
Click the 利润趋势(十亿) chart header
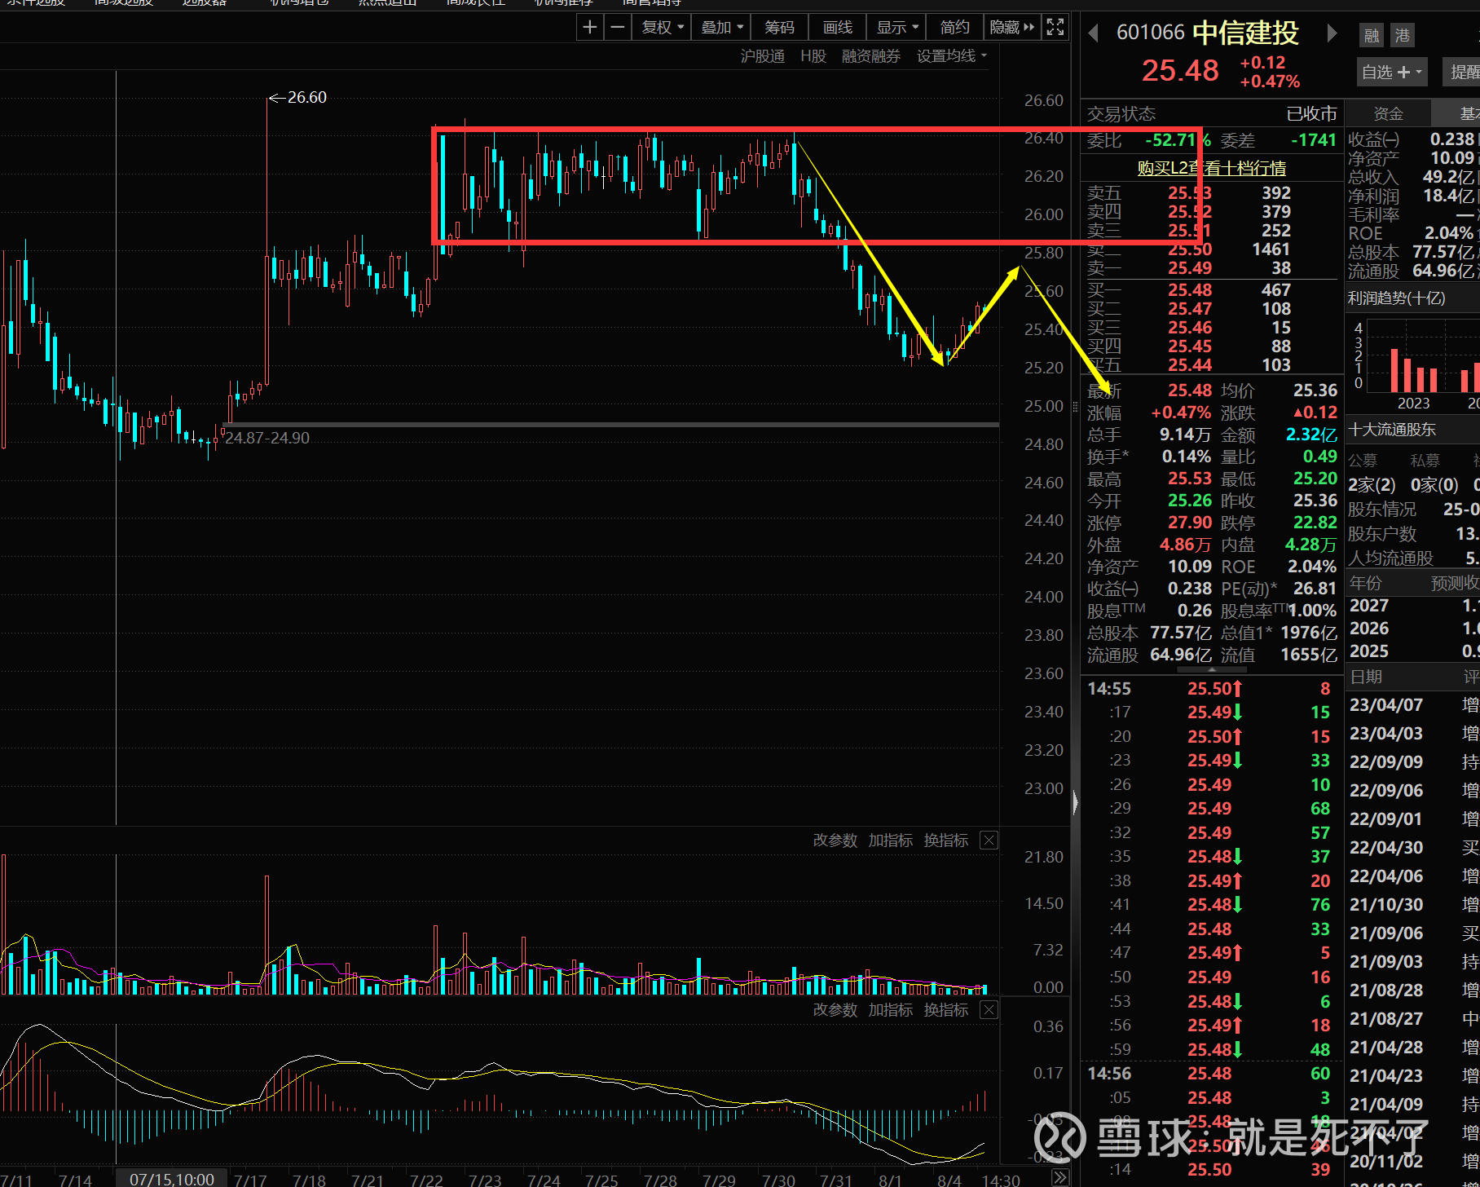[1396, 298]
